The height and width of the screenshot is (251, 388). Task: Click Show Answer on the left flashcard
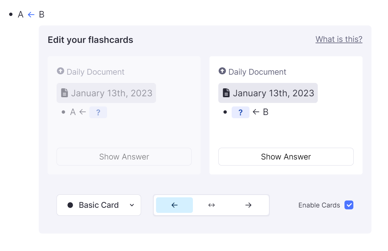pyautogui.click(x=124, y=157)
